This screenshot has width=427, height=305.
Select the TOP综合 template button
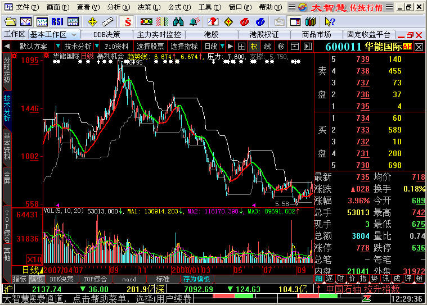click(95, 279)
